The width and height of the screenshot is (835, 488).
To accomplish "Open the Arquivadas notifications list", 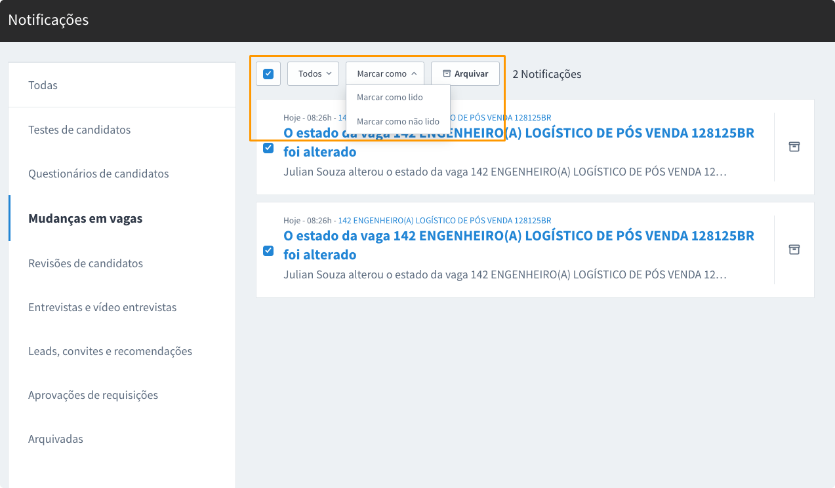I will (x=56, y=439).
